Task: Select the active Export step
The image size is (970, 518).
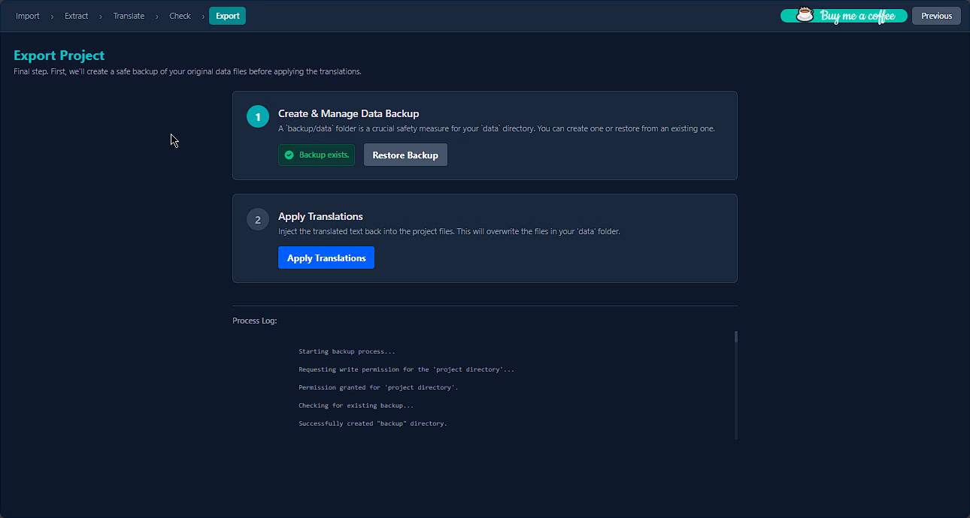Action: pyautogui.click(x=227, y=16)
